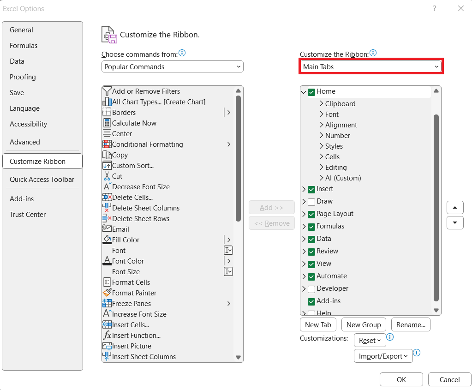Viewport: 472px width, 390px height.
Task: Click the Move Up arrow button
Action: pyautogui.click(x=455, y=207)
